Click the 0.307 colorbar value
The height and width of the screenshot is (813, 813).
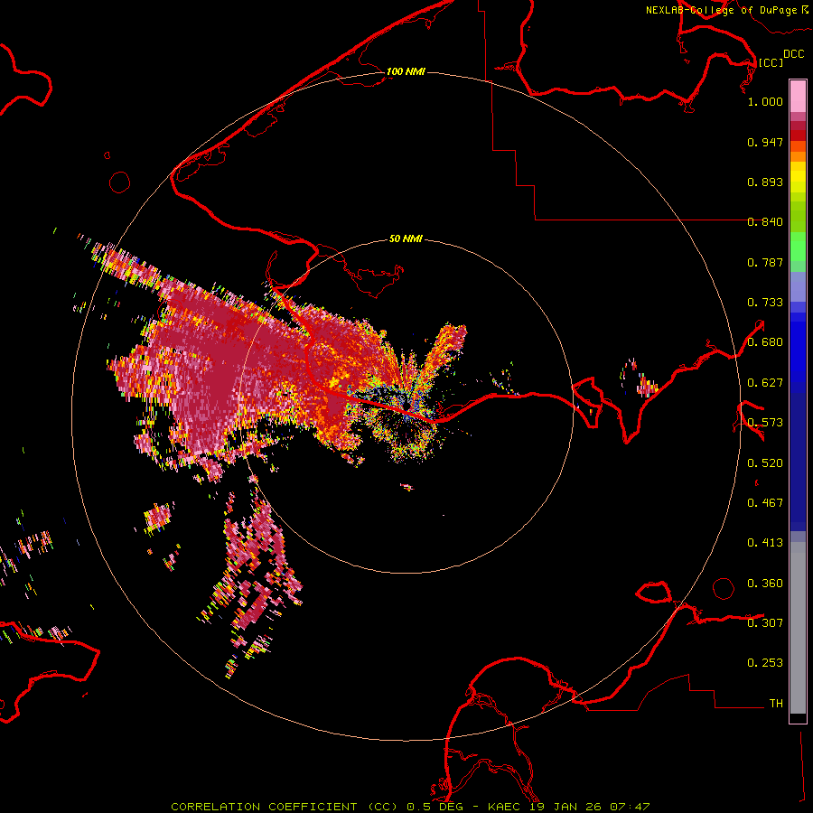[765, 623]
